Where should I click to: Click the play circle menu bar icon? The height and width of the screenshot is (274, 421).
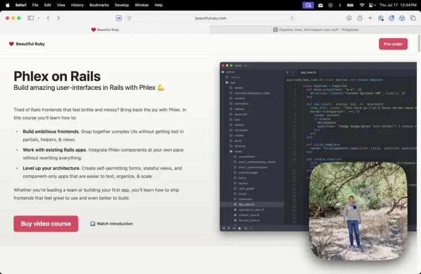tap(331, 5)
